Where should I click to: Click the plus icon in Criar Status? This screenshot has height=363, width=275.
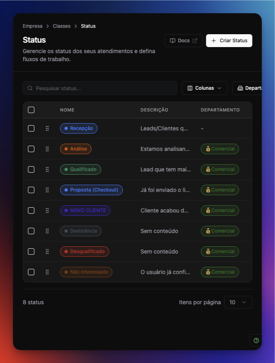[214, 41]
